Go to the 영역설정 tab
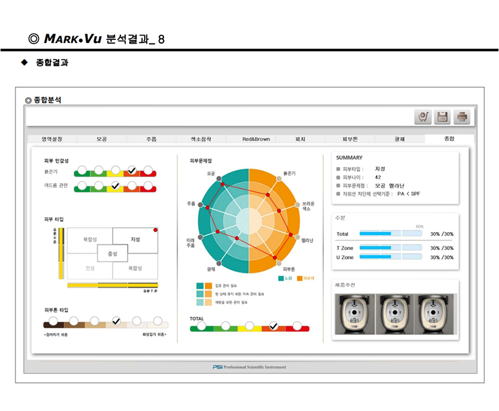 coord(51,139)
